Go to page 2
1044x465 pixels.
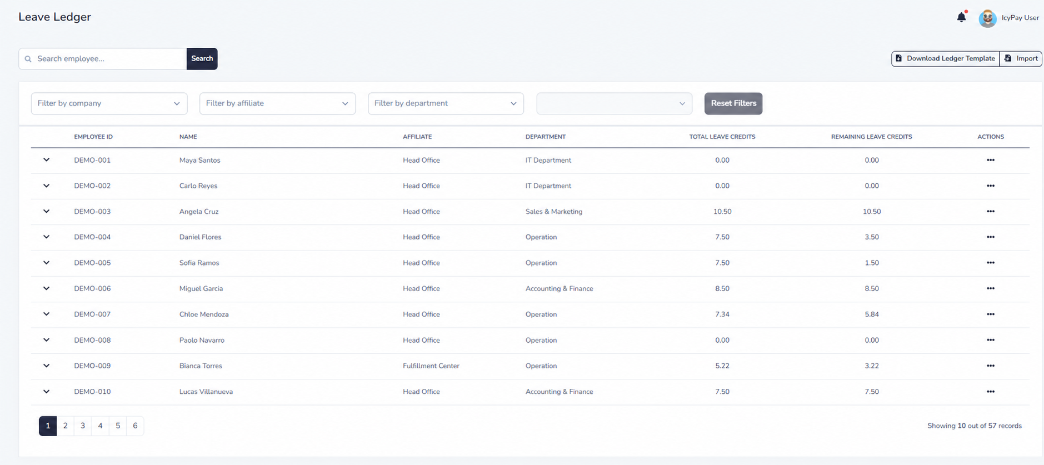click(x=65, y=426)
